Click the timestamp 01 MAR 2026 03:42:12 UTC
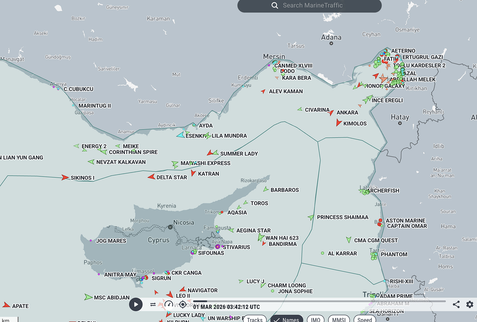Screen dimensions: 477x322 [226, 307]
